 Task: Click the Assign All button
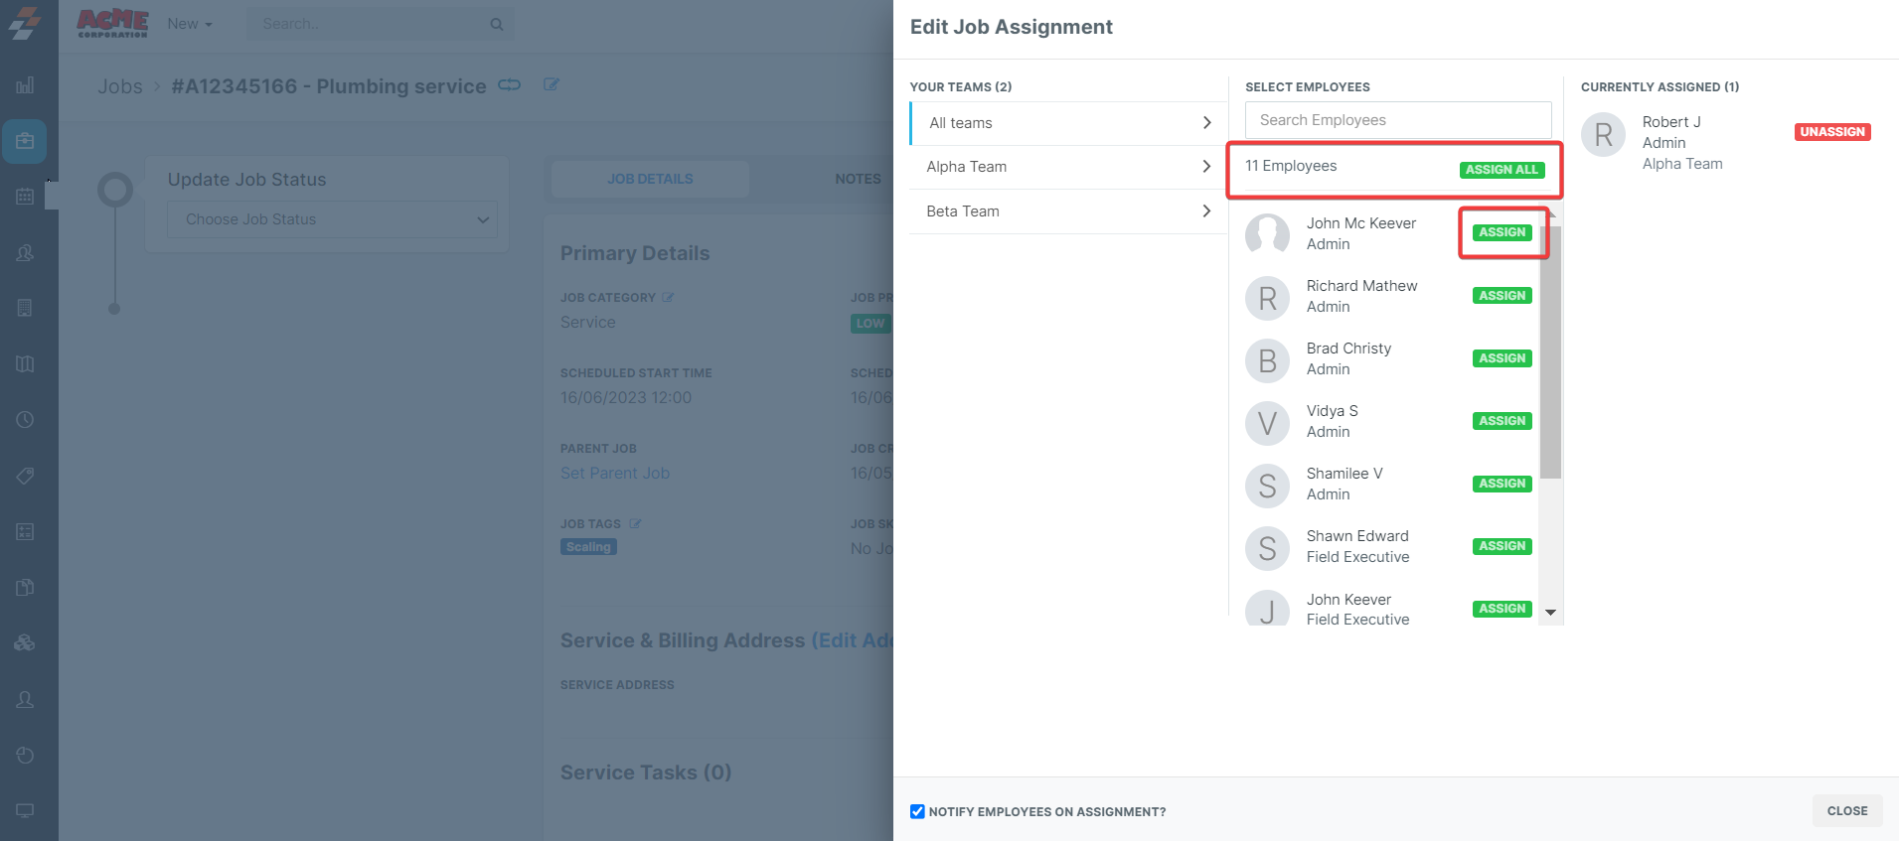tap(1501, 170)
